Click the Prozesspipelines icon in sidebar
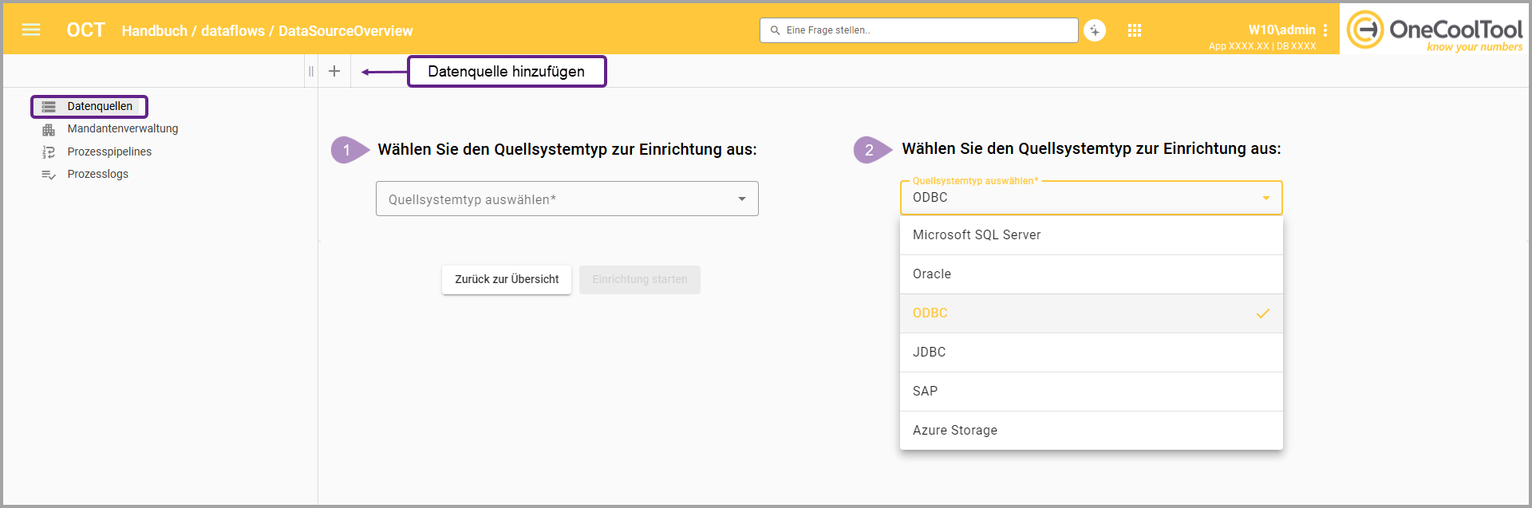1532x508 pixels. [49, 152]
